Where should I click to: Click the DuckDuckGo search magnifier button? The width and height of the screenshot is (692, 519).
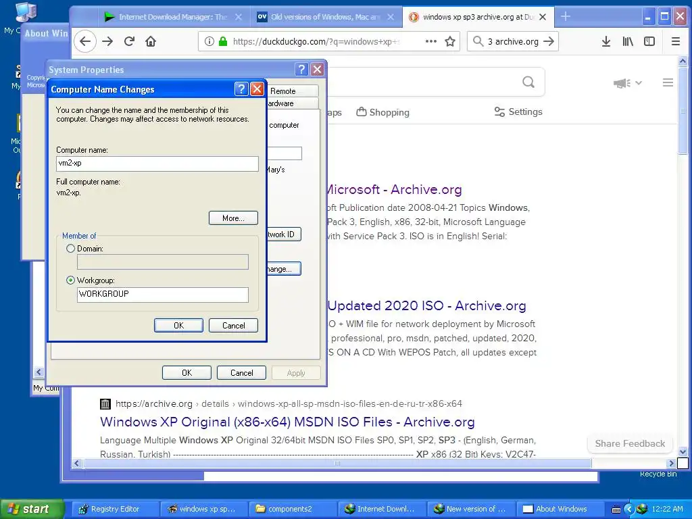(x=528, y=82)
